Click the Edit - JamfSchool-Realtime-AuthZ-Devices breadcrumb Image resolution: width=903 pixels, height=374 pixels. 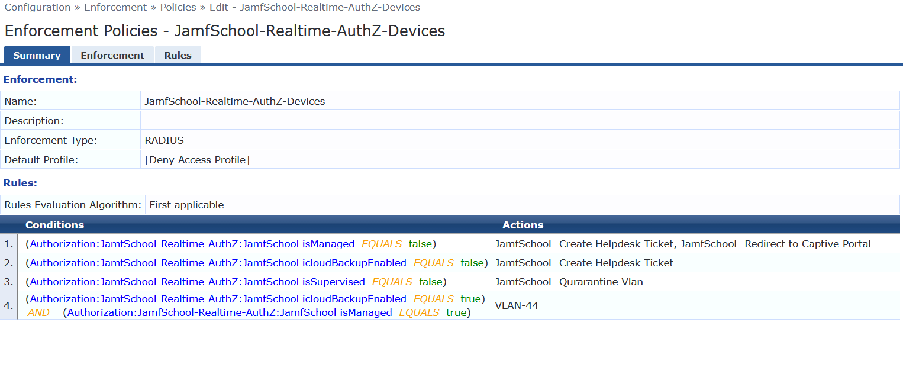[x=315, y=8]
